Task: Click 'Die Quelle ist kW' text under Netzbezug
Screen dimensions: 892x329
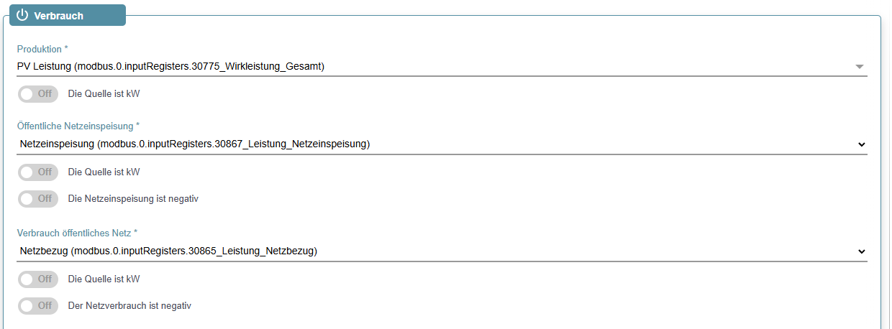Action: [x=104, y=279]
